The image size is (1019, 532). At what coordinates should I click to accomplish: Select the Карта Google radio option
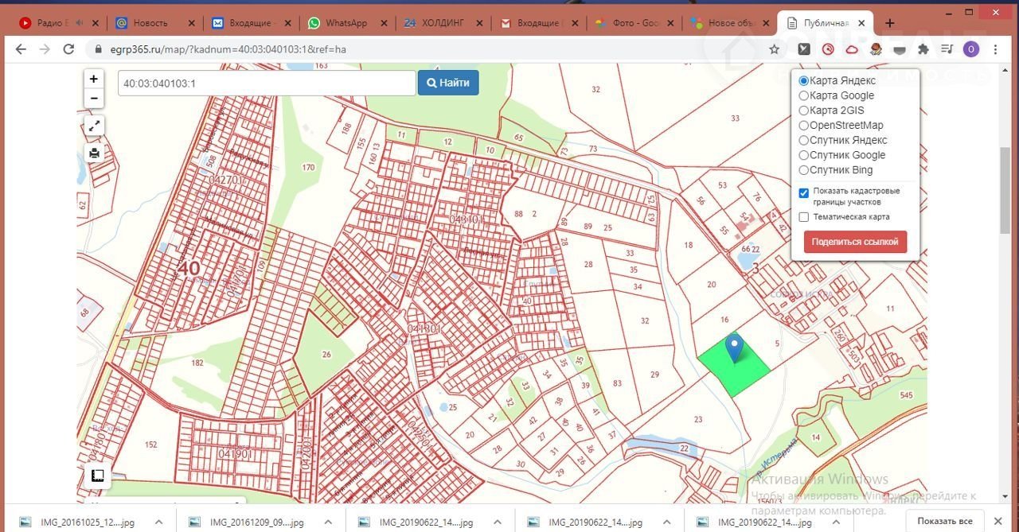point(804,95)
